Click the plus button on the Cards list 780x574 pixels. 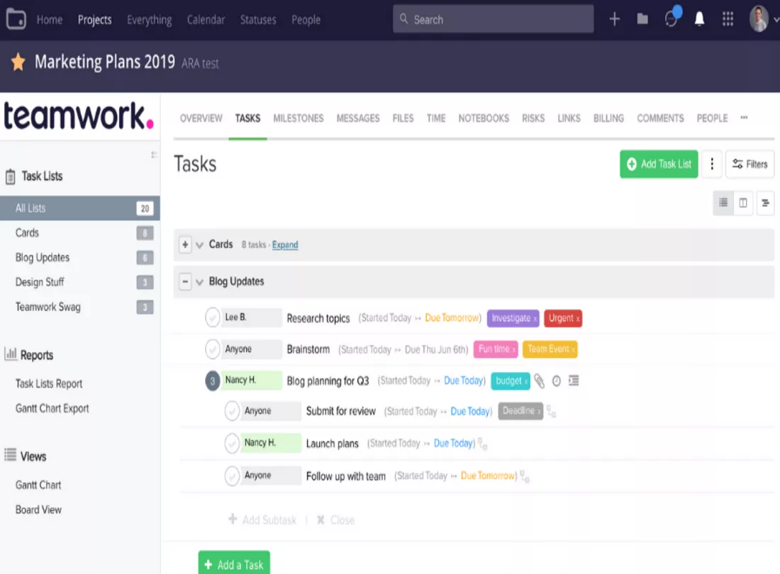[185, 244]
